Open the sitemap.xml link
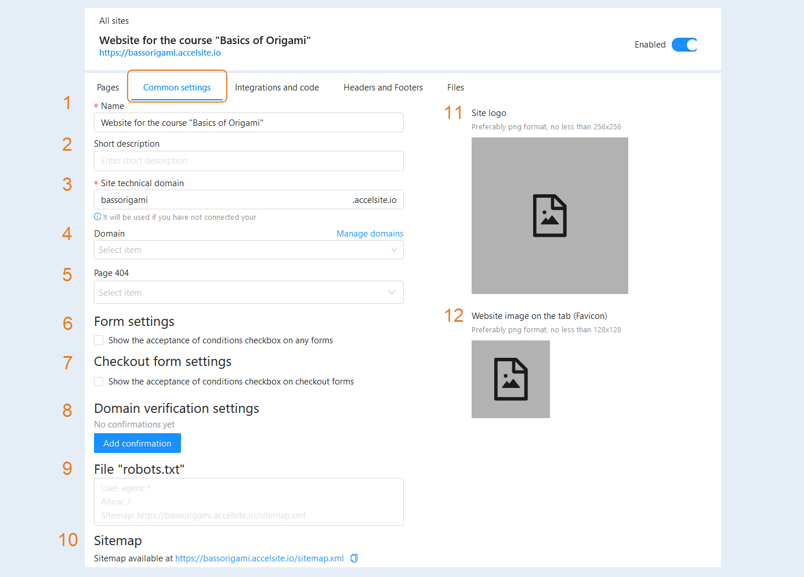The width and height of the screenshot is (804, 577). coord(259,558)
